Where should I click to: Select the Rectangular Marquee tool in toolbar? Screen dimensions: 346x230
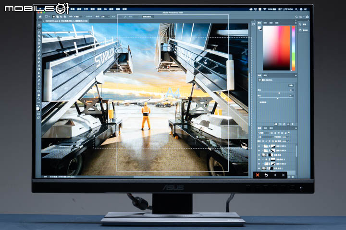(x=39, y=29)
